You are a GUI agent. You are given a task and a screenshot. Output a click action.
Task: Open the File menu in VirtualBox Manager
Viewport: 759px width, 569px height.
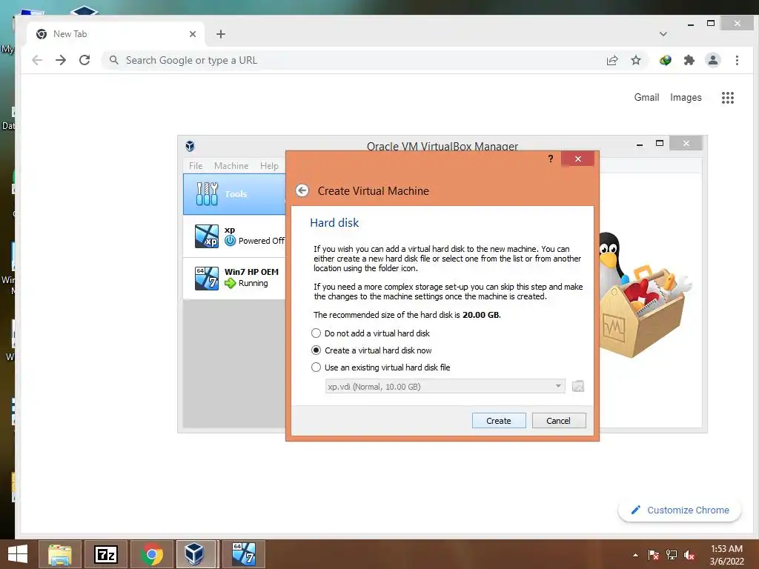click(x=196, y=165)
